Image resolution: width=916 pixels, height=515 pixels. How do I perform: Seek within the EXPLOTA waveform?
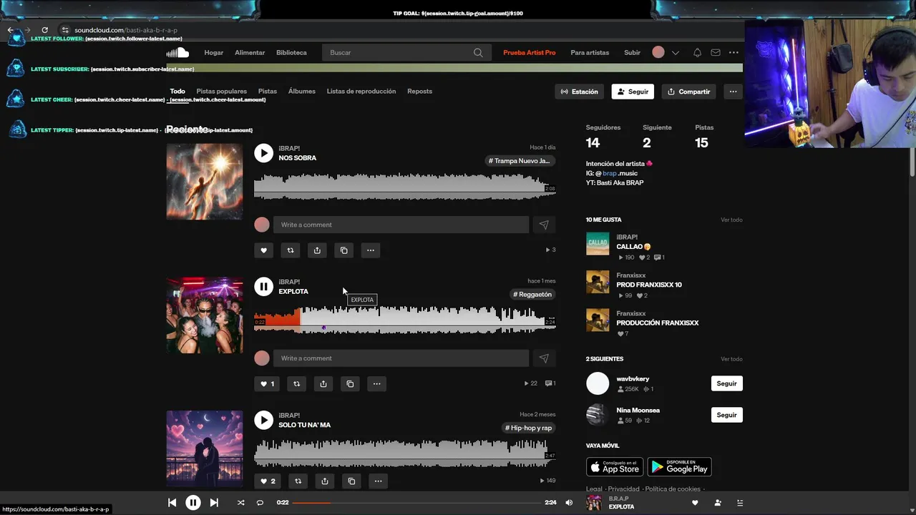coord(404,320)
